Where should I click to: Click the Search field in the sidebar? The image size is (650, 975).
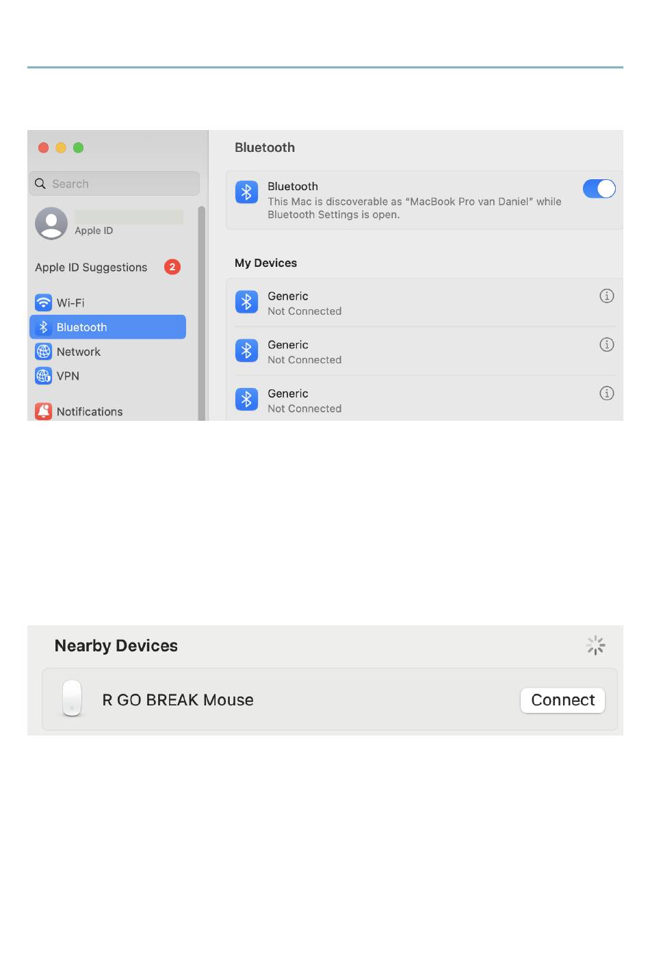point(114,183)
